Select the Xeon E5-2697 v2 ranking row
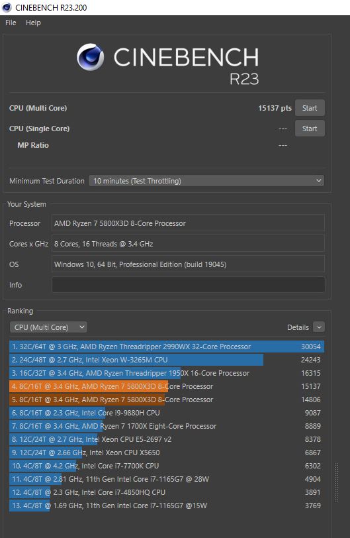350x538 pixels. (167, 439)
